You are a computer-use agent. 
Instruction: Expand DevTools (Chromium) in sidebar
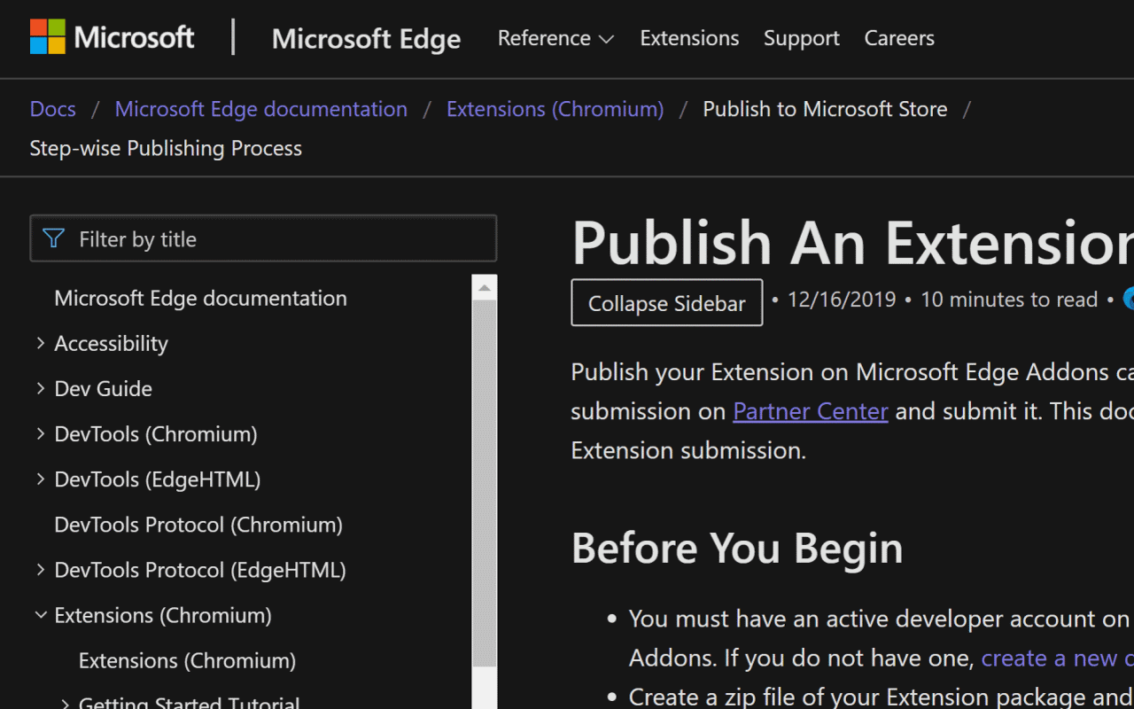tap(41, 433)
